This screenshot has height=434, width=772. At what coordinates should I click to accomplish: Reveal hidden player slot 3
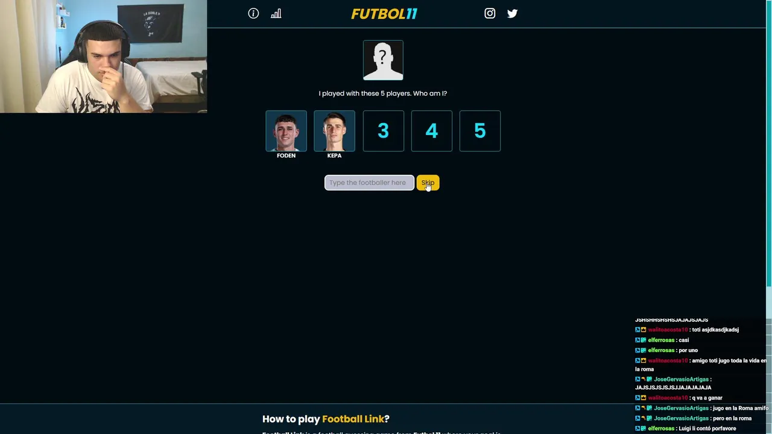coord(383,131)
